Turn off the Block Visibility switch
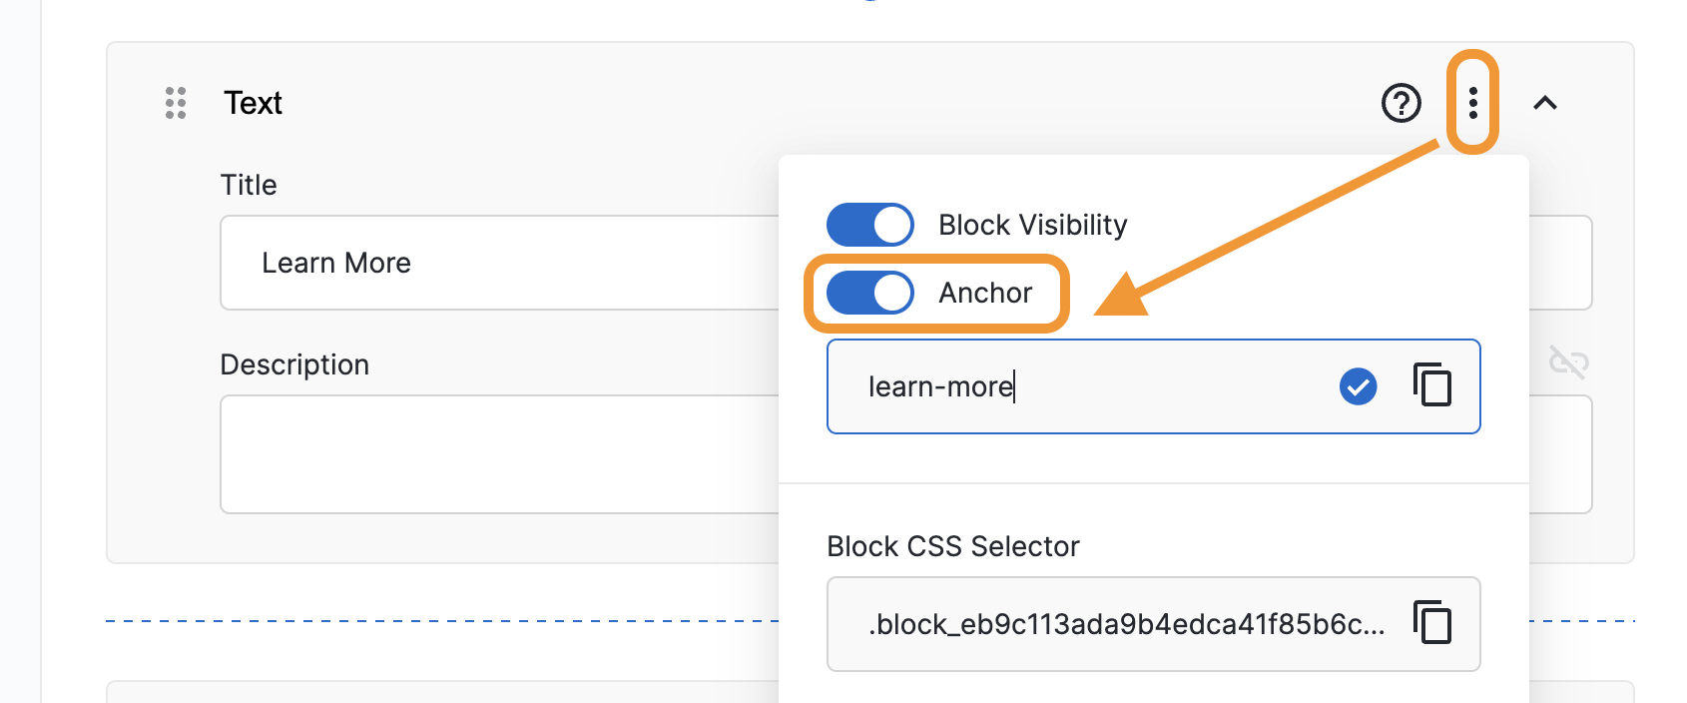Image resolution: width=1687 pixels, height=703 pixels. [869, 225]
